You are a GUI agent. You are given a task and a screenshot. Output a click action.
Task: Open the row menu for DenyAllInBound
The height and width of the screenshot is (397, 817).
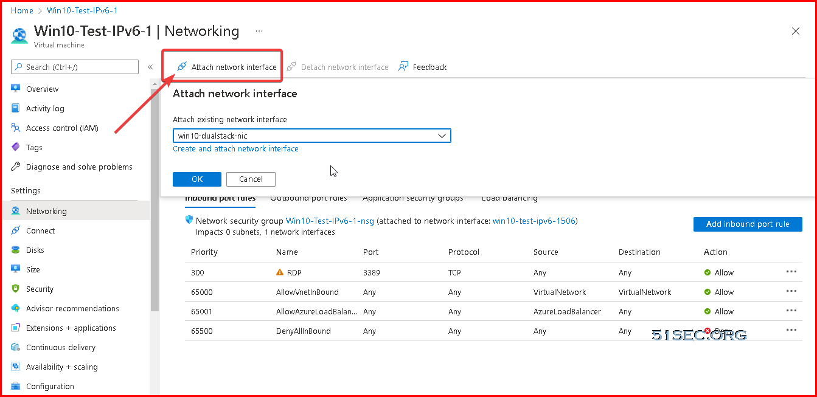point(791,330)
